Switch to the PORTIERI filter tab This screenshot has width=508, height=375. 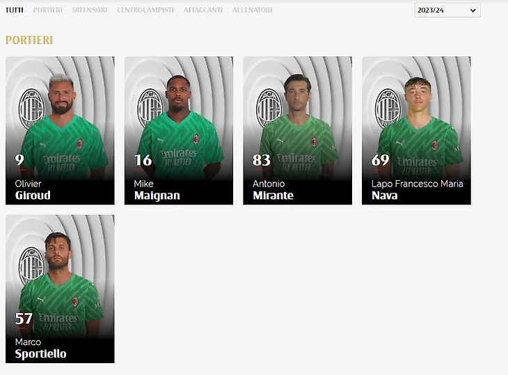(47, 10)
